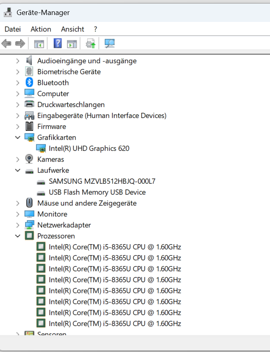Click the icon of Intel(R) UHD Graphics 620
Image resolution: width=270 pixels, height=352 pixels.
point(41,148)
